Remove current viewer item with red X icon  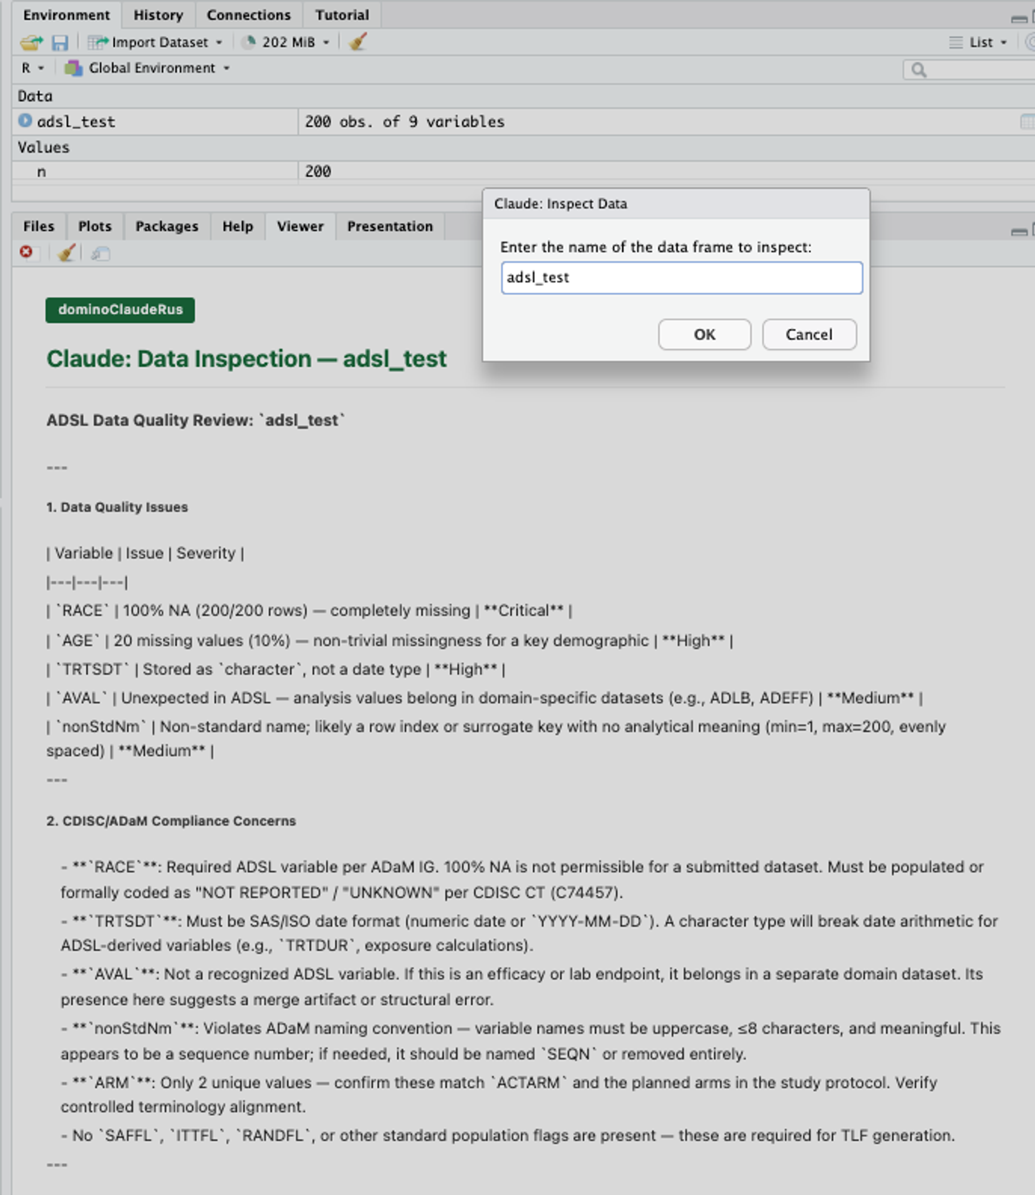(26, 252)
